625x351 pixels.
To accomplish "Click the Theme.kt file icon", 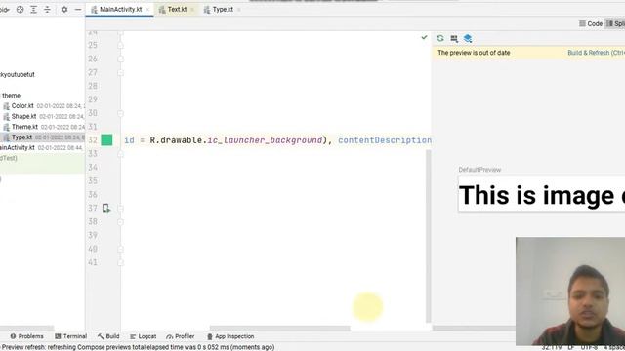I will [x=7, y=127].
